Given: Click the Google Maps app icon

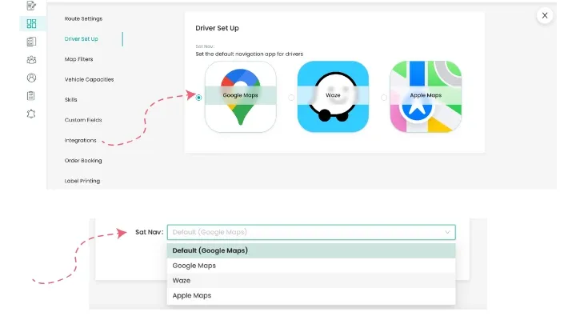Looking at the screenshot, I should (x=241, y=96).
